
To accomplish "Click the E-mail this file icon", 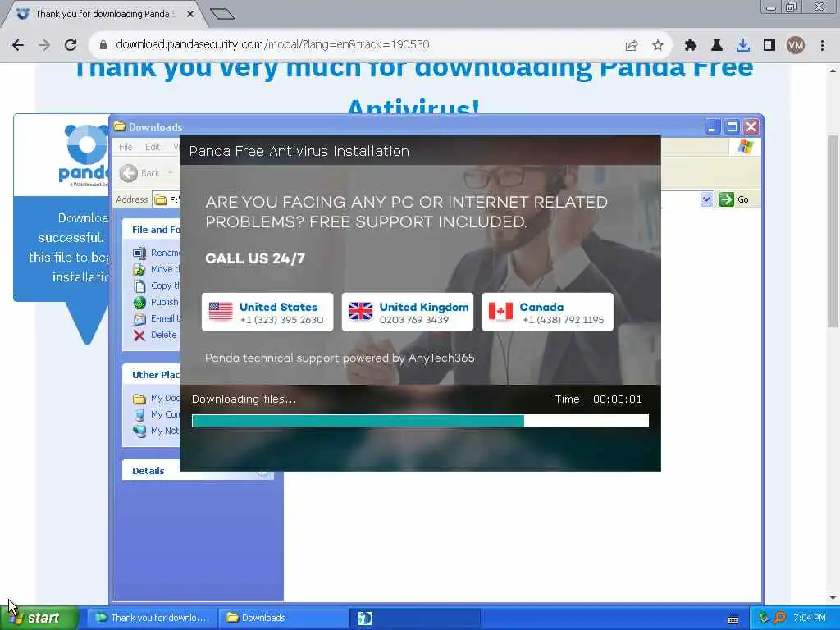I will click(139, 319).
